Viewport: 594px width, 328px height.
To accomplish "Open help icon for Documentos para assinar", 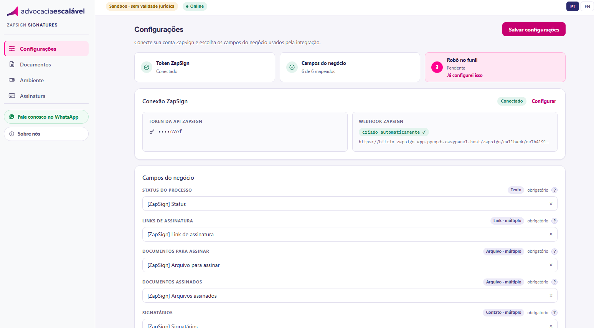I will point(554,251).
